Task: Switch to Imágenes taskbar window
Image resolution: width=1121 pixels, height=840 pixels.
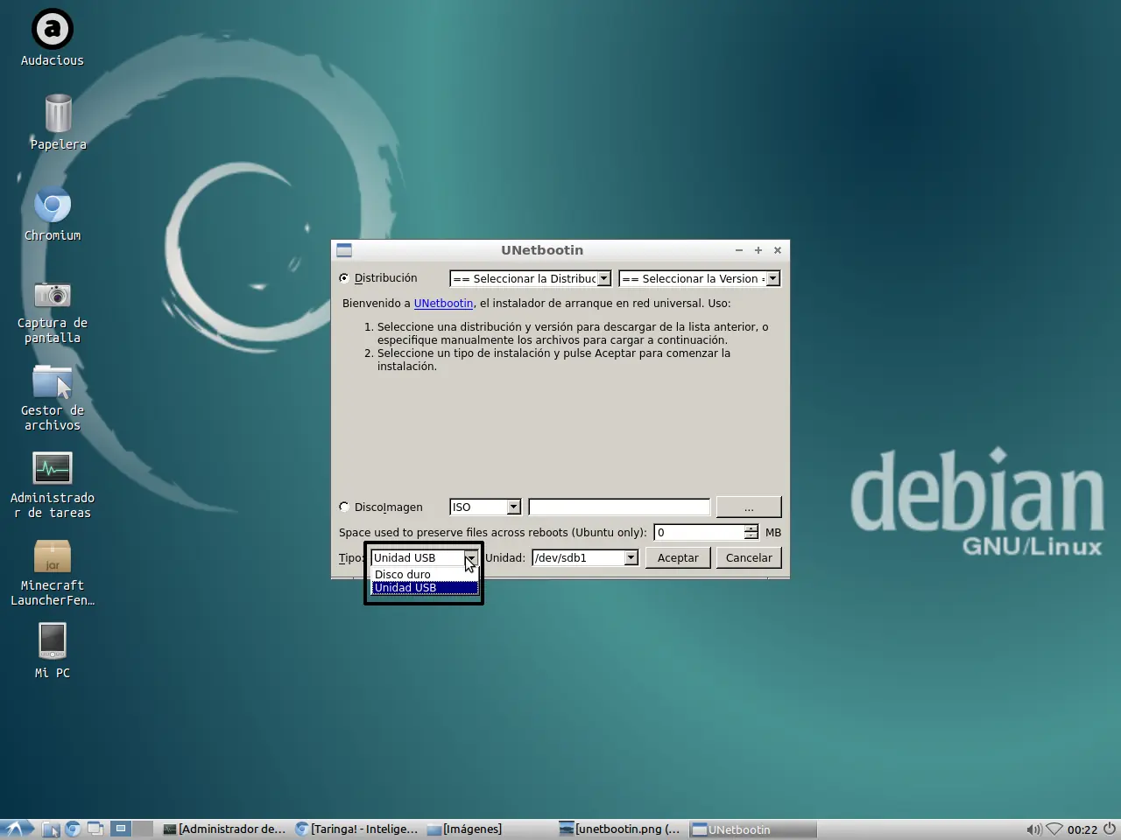Action: (490, 829)
